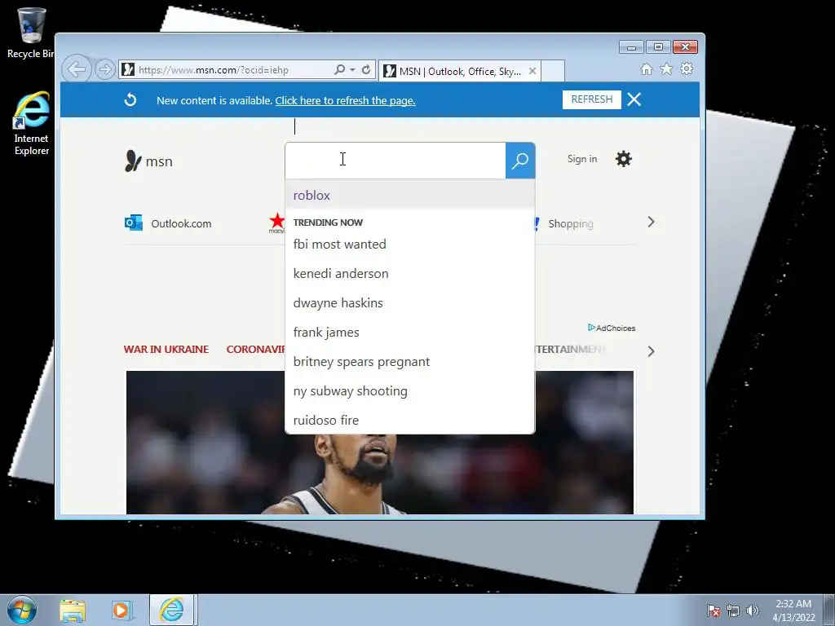This screenshot has width=835, height=626.
Task: Dismiss the new content banner with X
Action: click(x=634, y=99)
